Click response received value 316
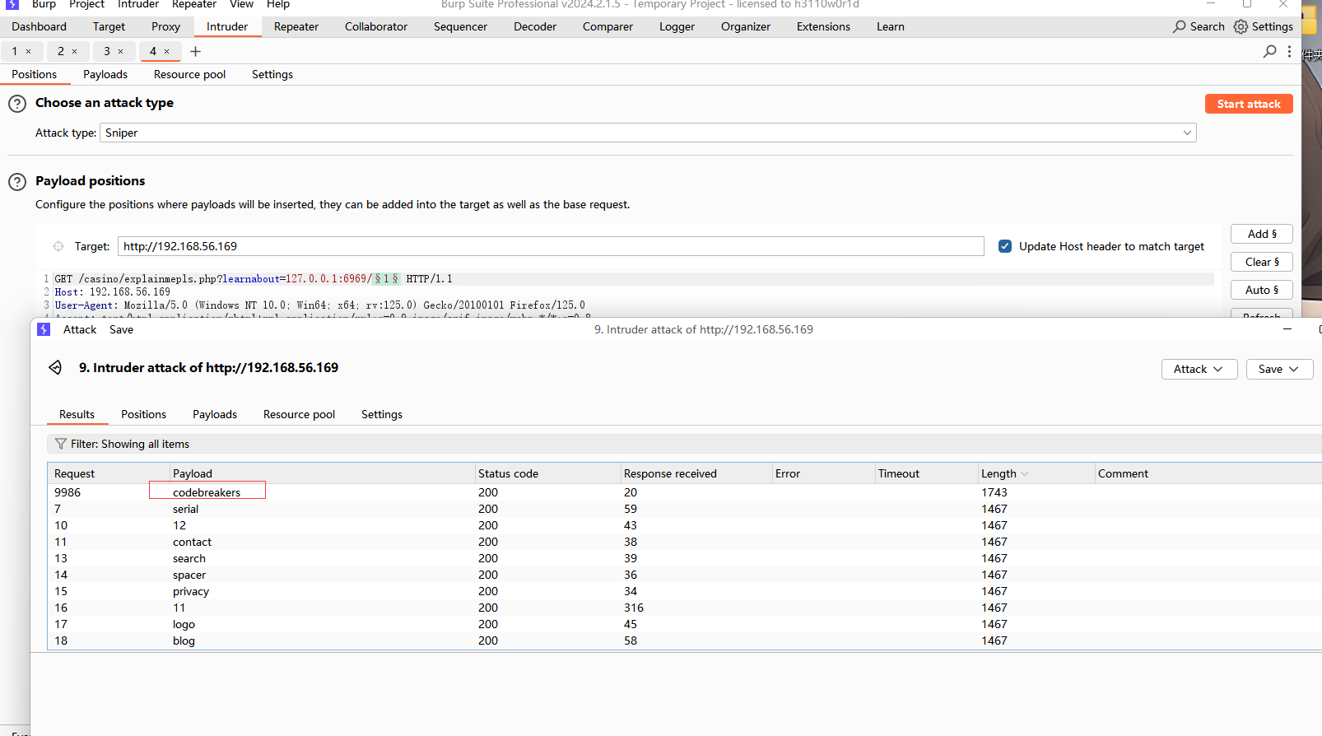Screen dimensions: 1322x736 634,608
